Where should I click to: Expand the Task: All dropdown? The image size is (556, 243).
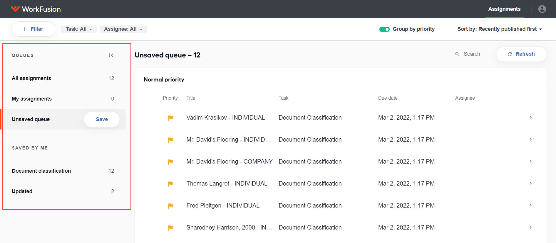coord(79,29)
